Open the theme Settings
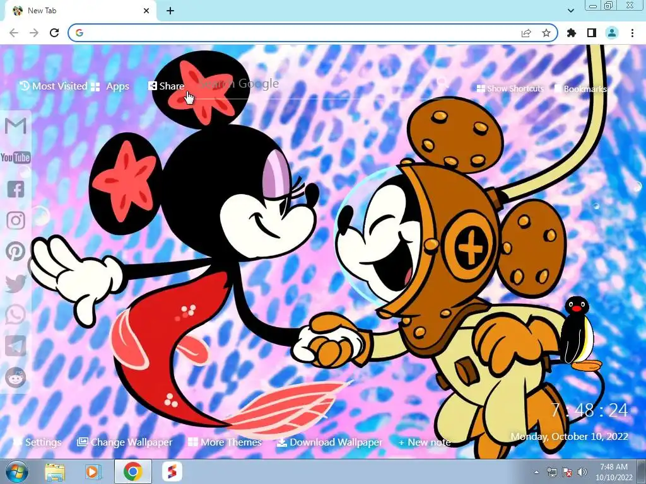The width and height of the screenshot is (646, 484). (x=37, y=442)
